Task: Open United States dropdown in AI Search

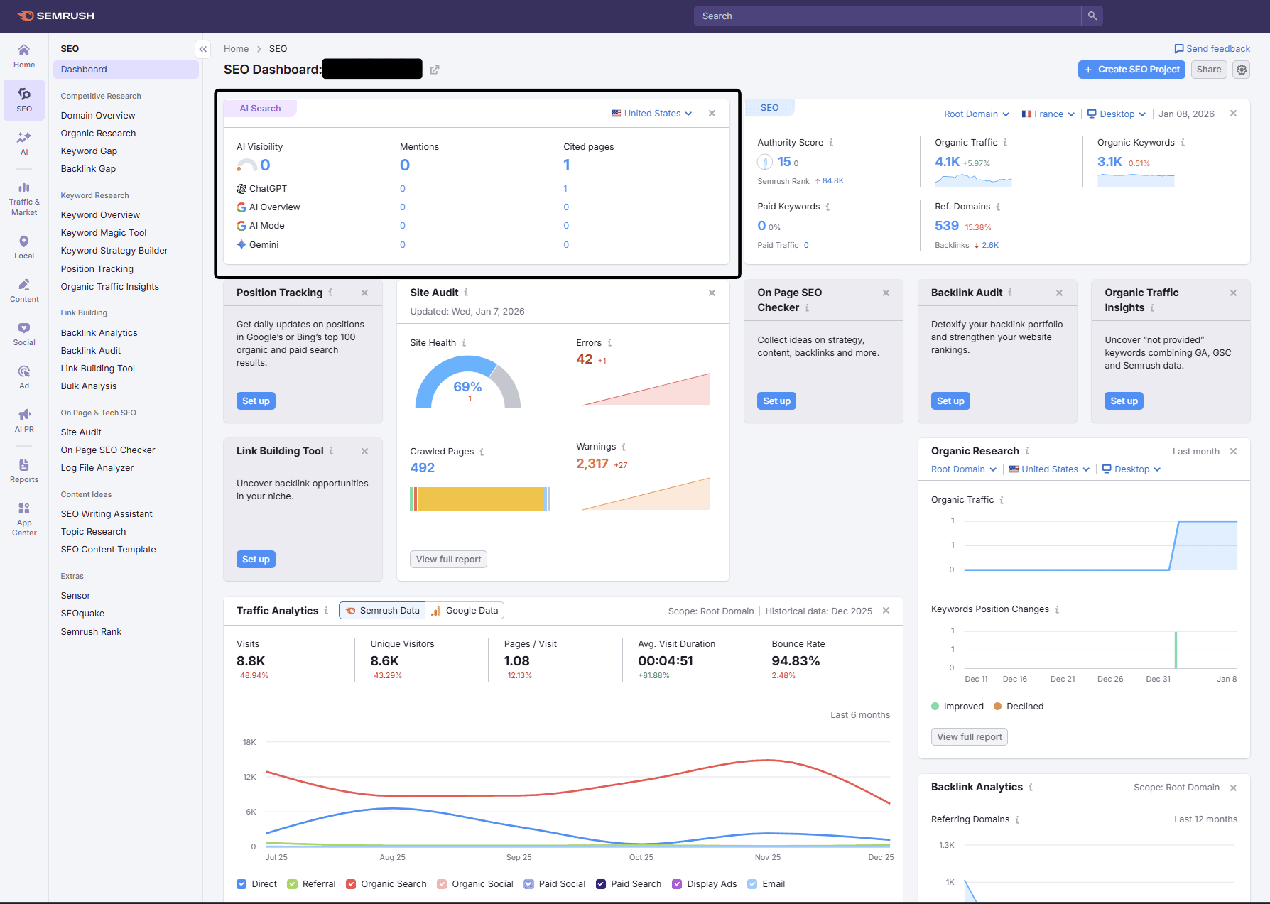Action: [x=652, y=114]
